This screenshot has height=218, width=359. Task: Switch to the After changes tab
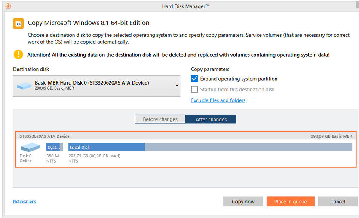pos(211,119)
